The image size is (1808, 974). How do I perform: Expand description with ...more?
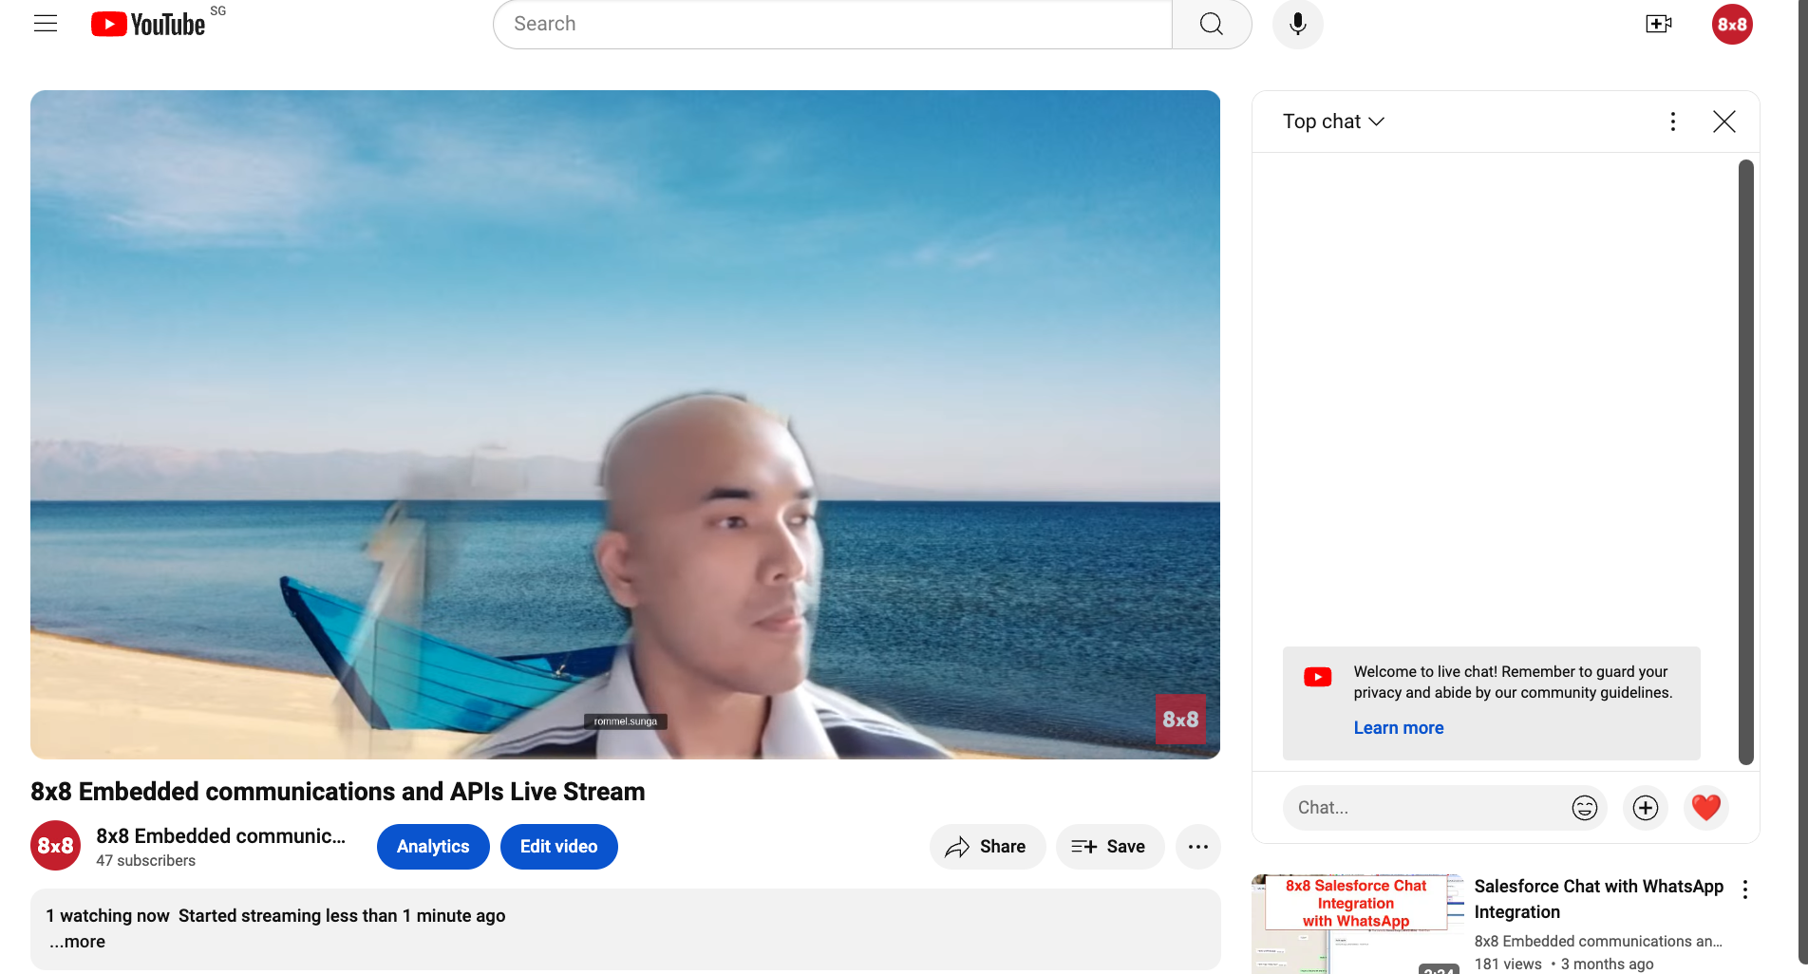pyautogui.click(x=78, y=942)
